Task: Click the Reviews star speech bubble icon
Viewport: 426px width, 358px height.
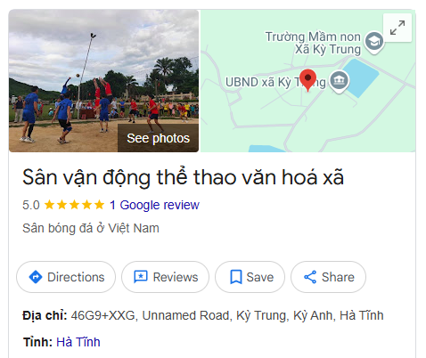Action: 141,277
